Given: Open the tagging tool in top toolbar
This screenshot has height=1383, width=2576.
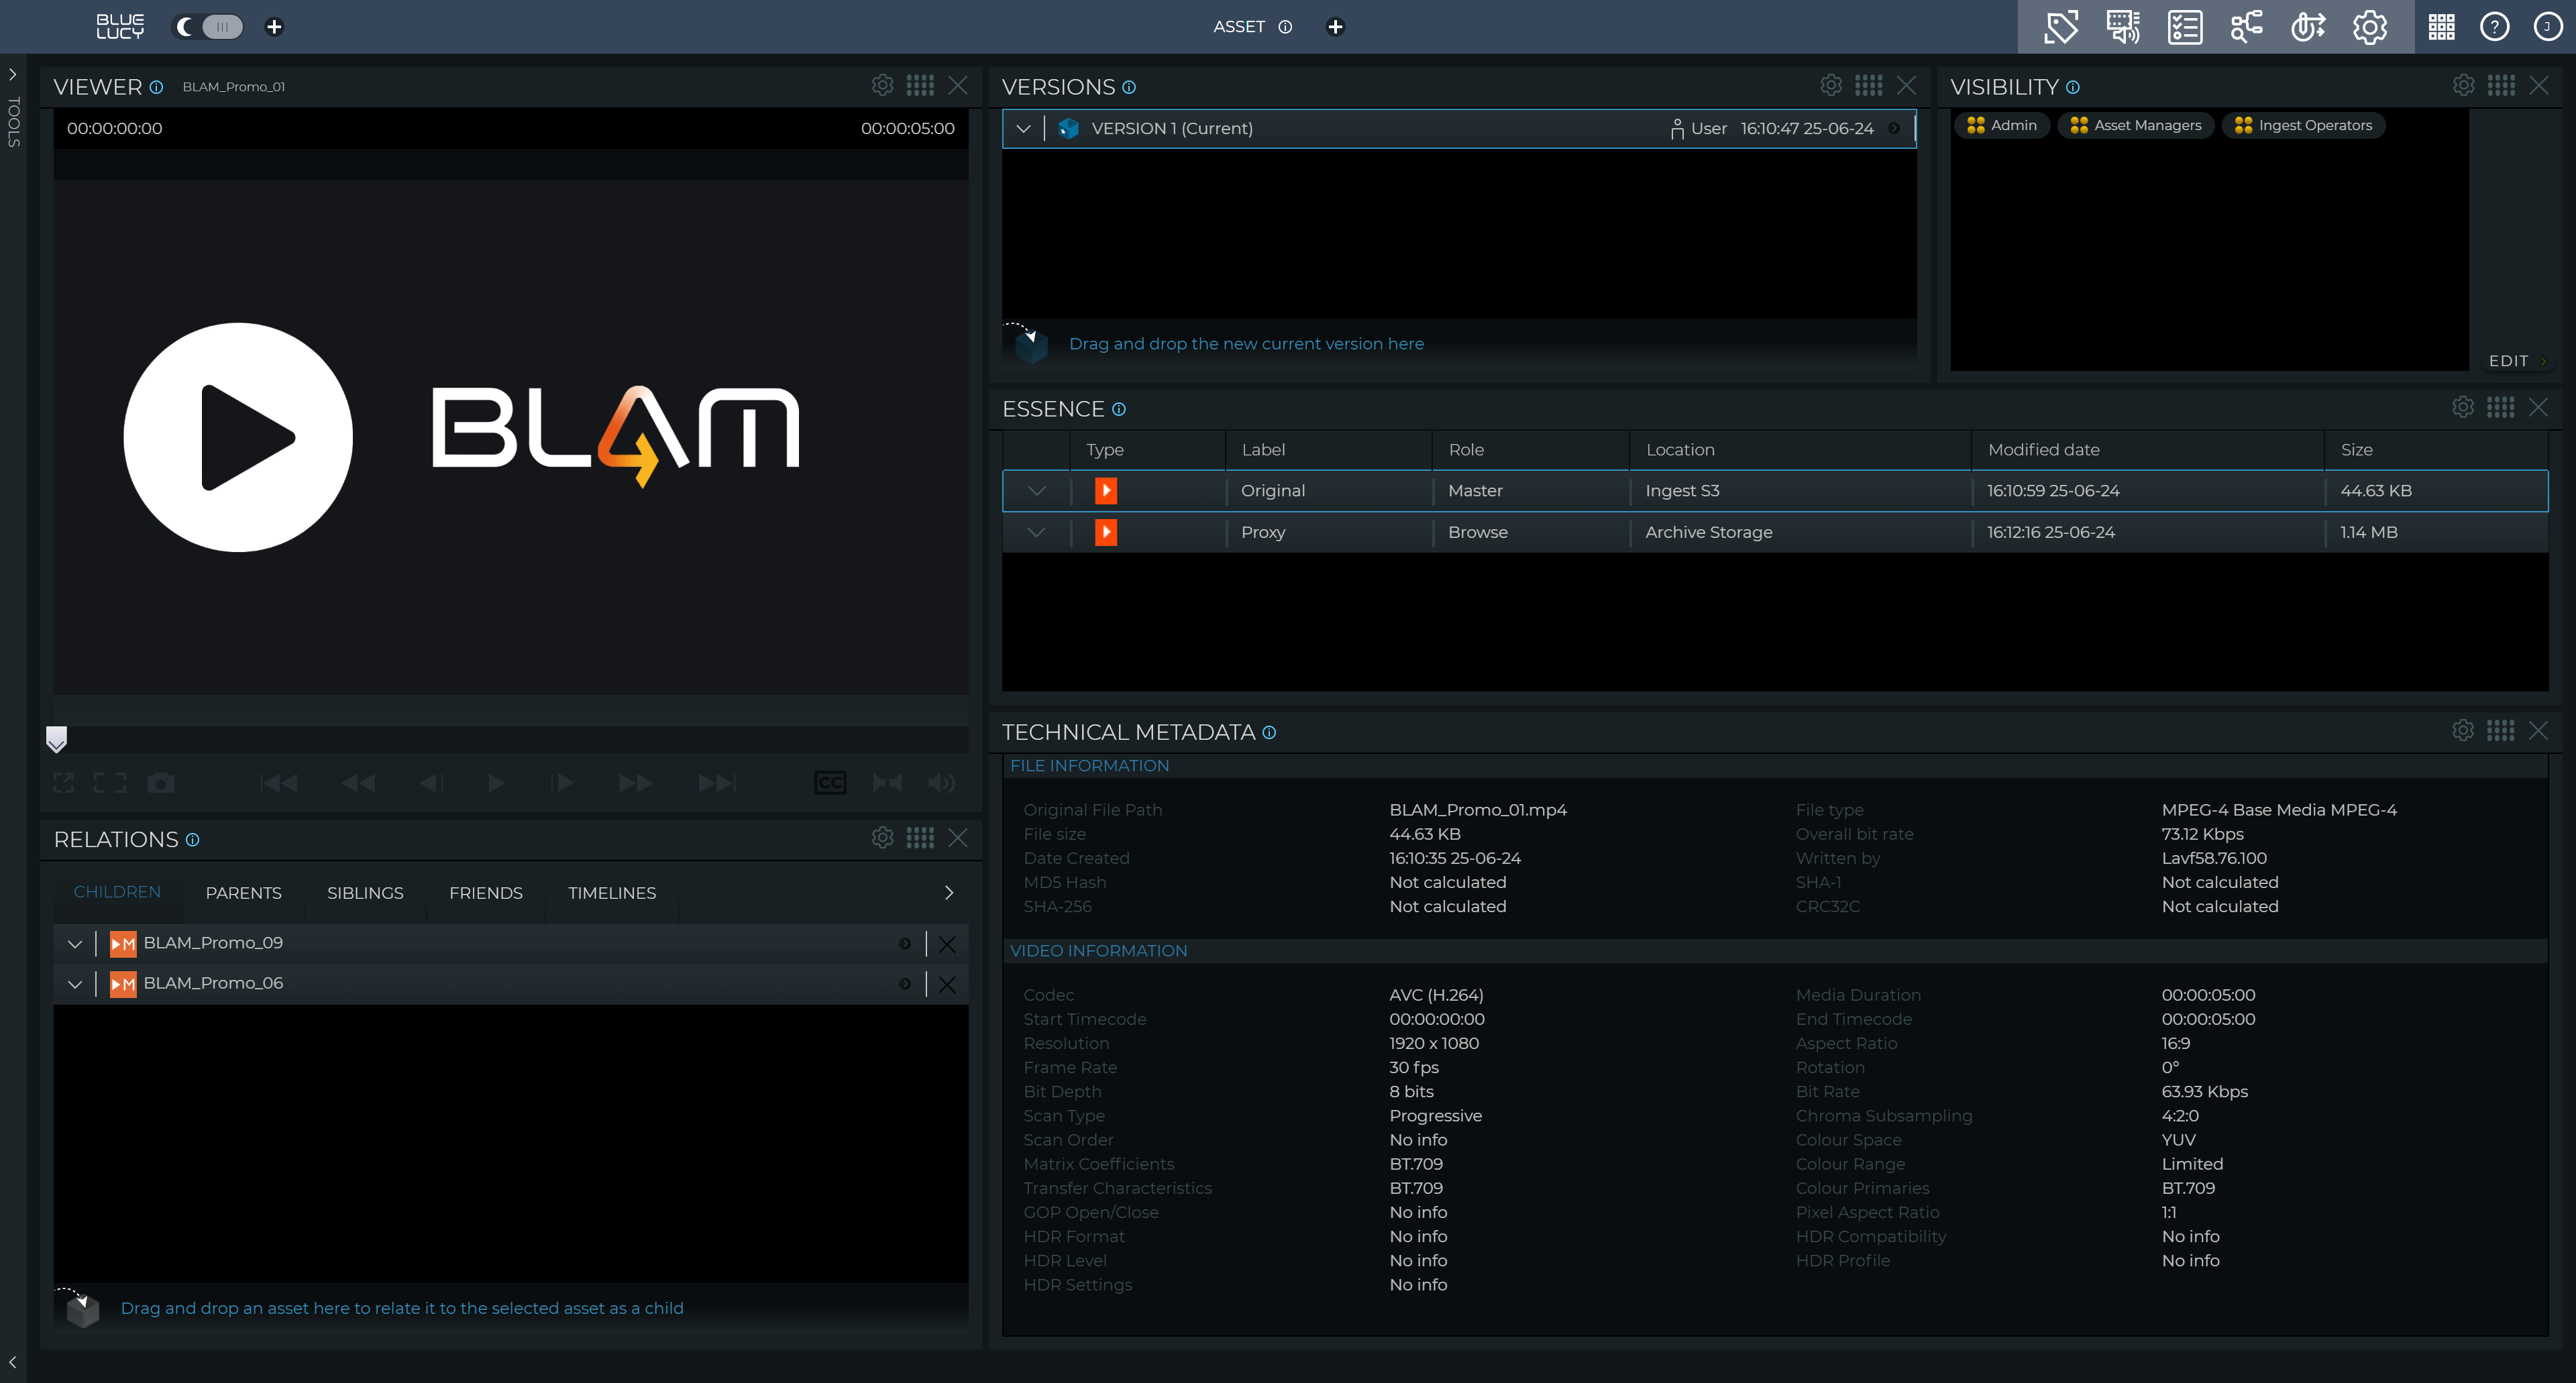Looking at the screenshot, I should click(2061, 27).
